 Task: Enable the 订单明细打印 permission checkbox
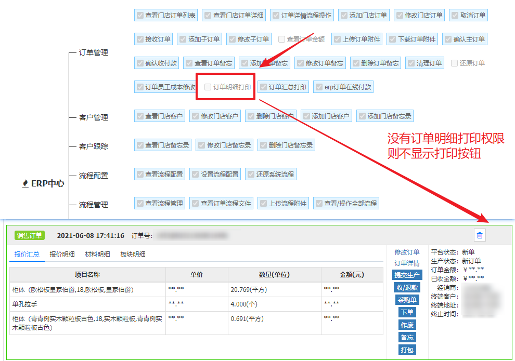[208, 87]
